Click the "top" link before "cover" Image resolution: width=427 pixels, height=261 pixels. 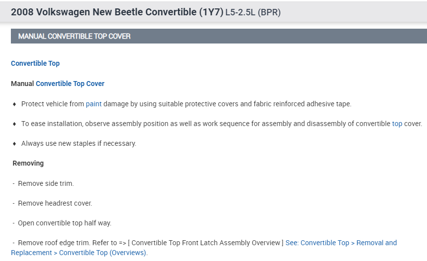(397, 124)
